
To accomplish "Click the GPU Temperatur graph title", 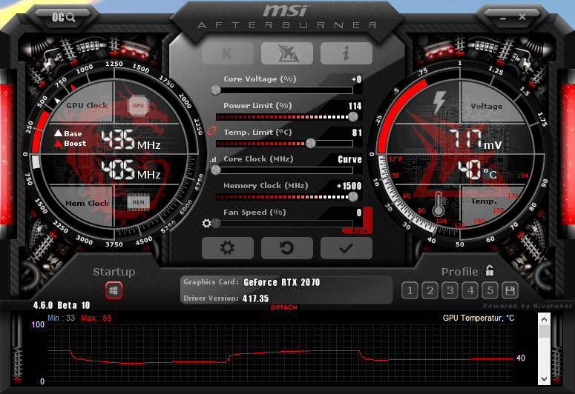I will coord(479,318).
